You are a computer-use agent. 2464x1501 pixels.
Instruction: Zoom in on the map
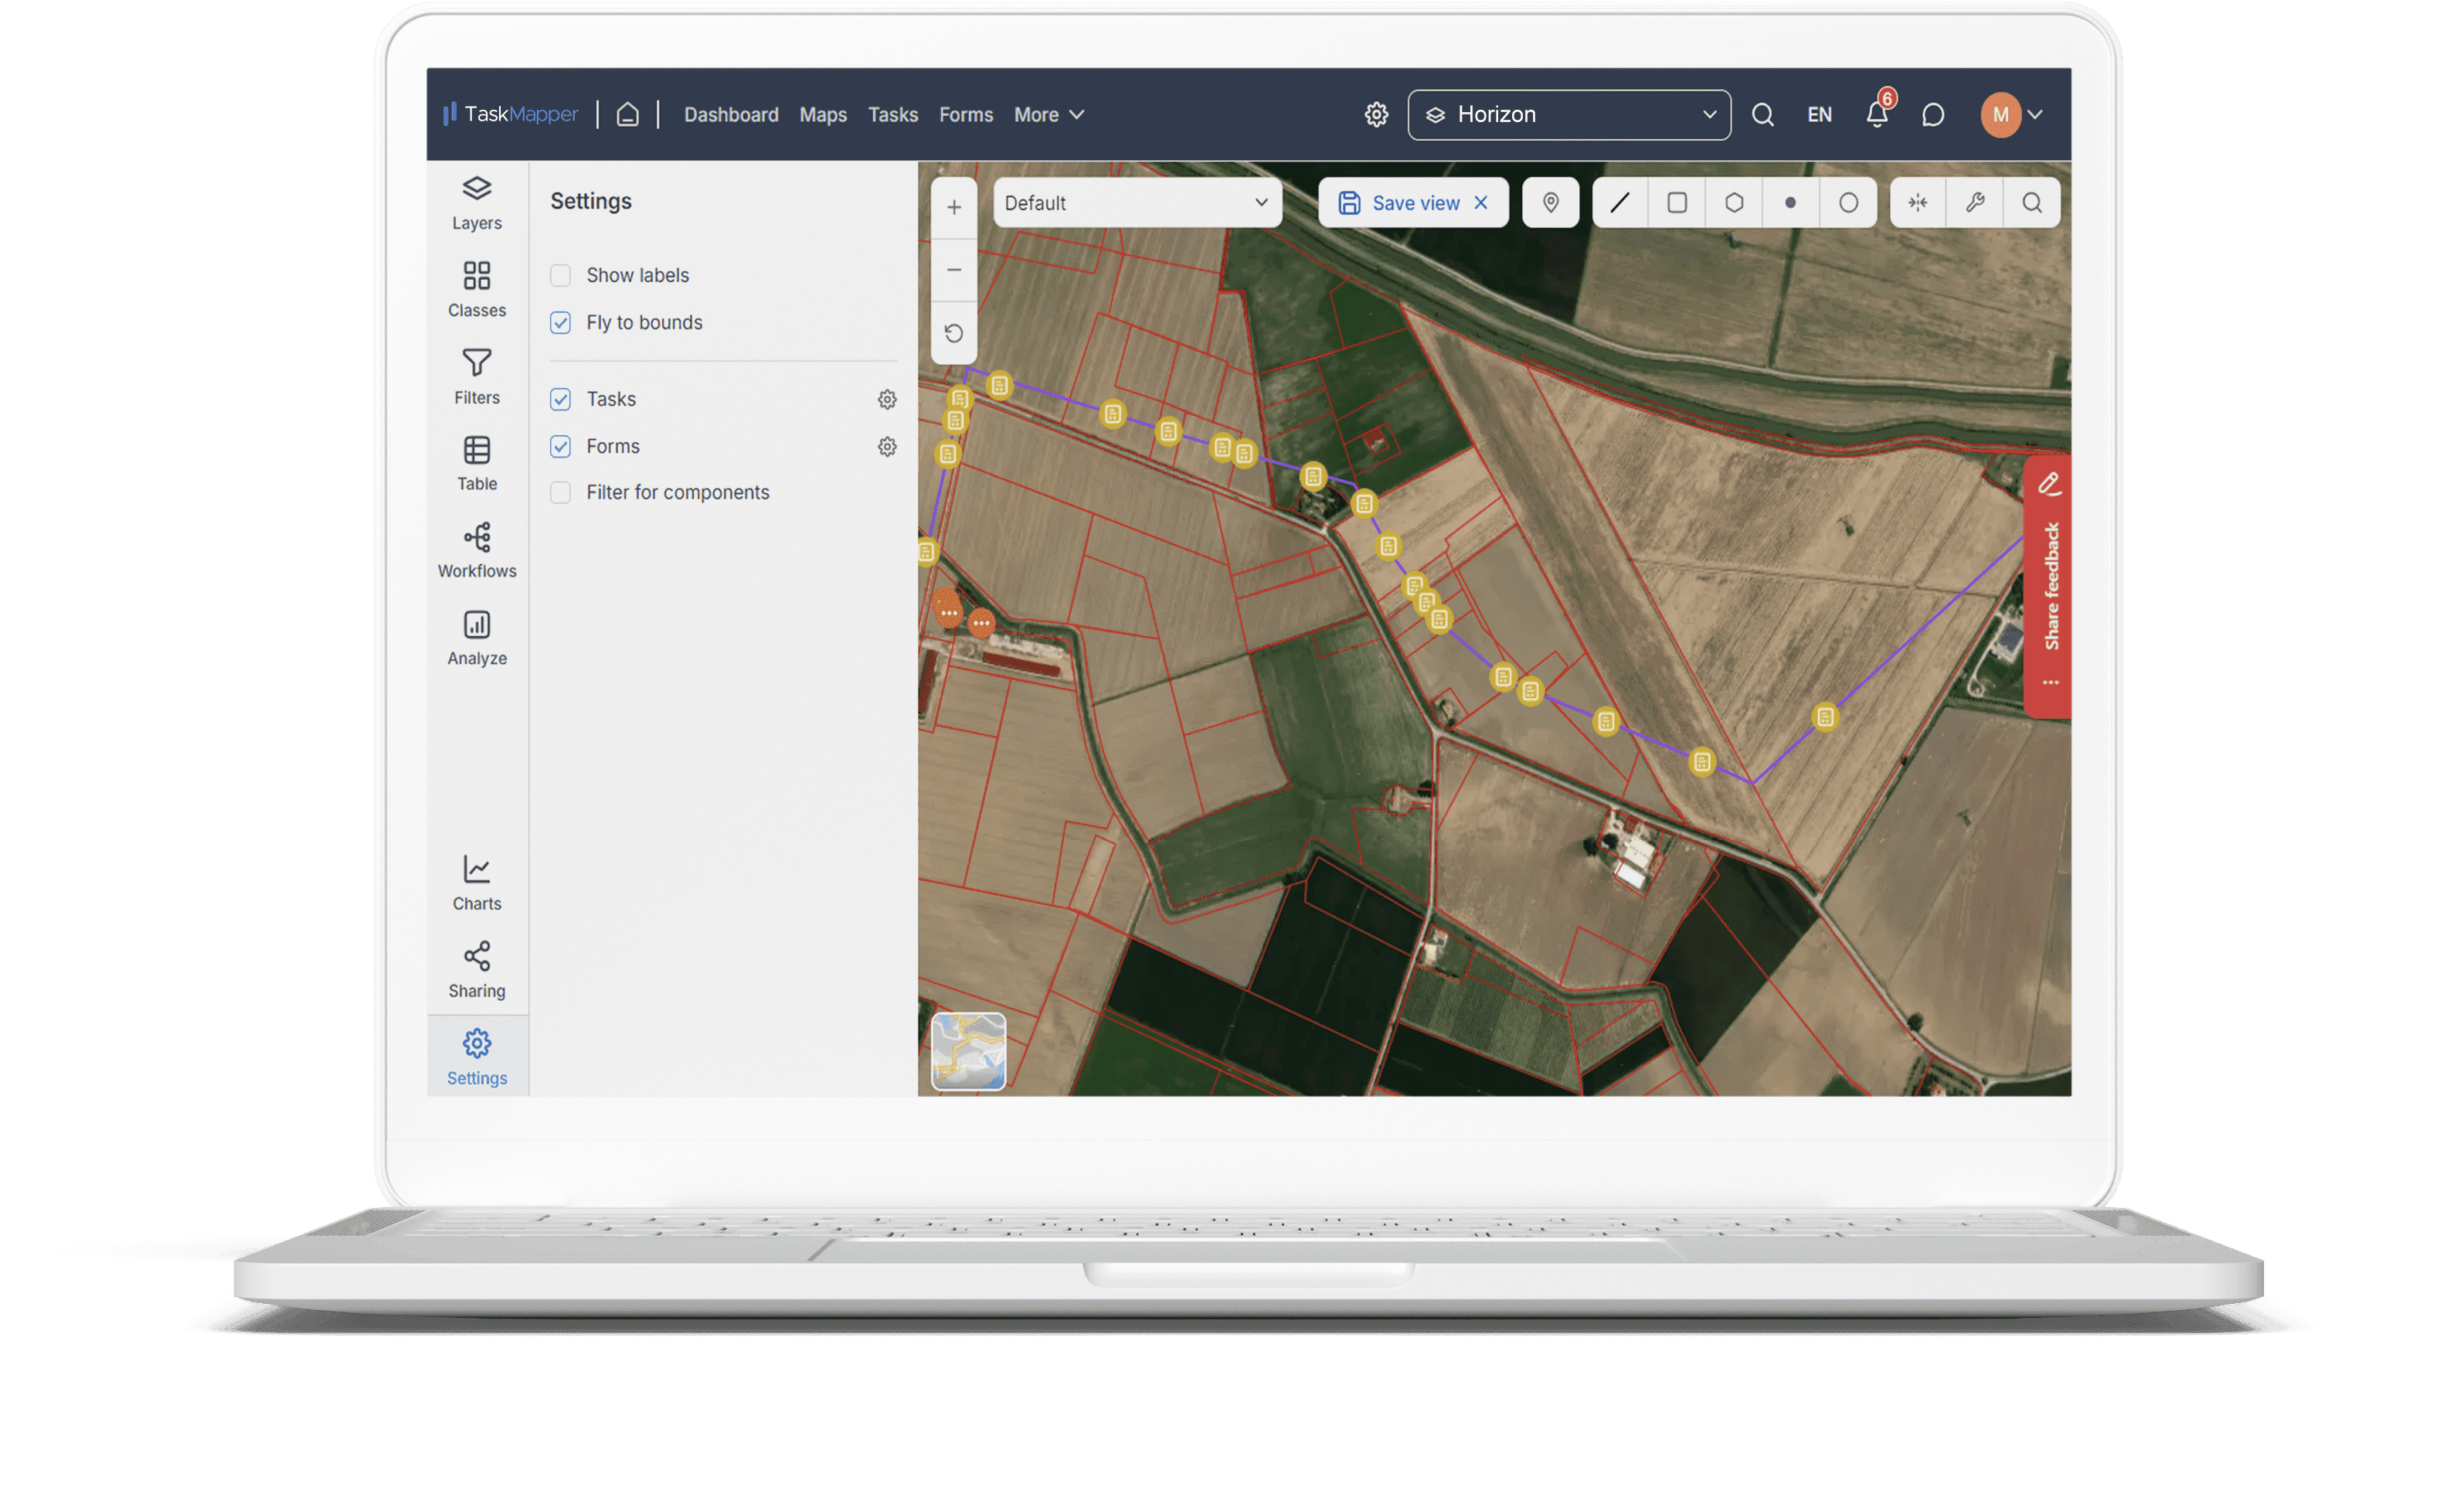coord(954,207)
